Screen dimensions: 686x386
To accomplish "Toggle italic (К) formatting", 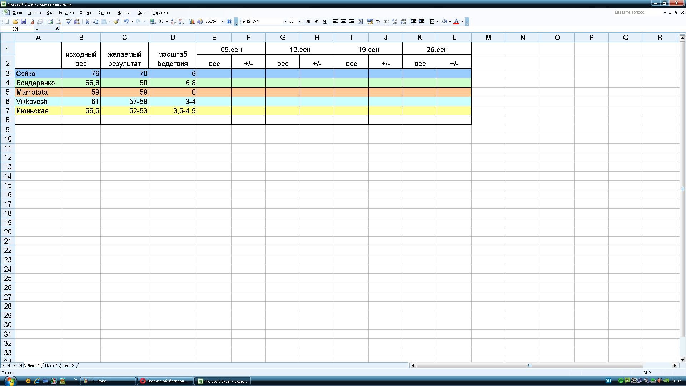I will coord(316,21).
